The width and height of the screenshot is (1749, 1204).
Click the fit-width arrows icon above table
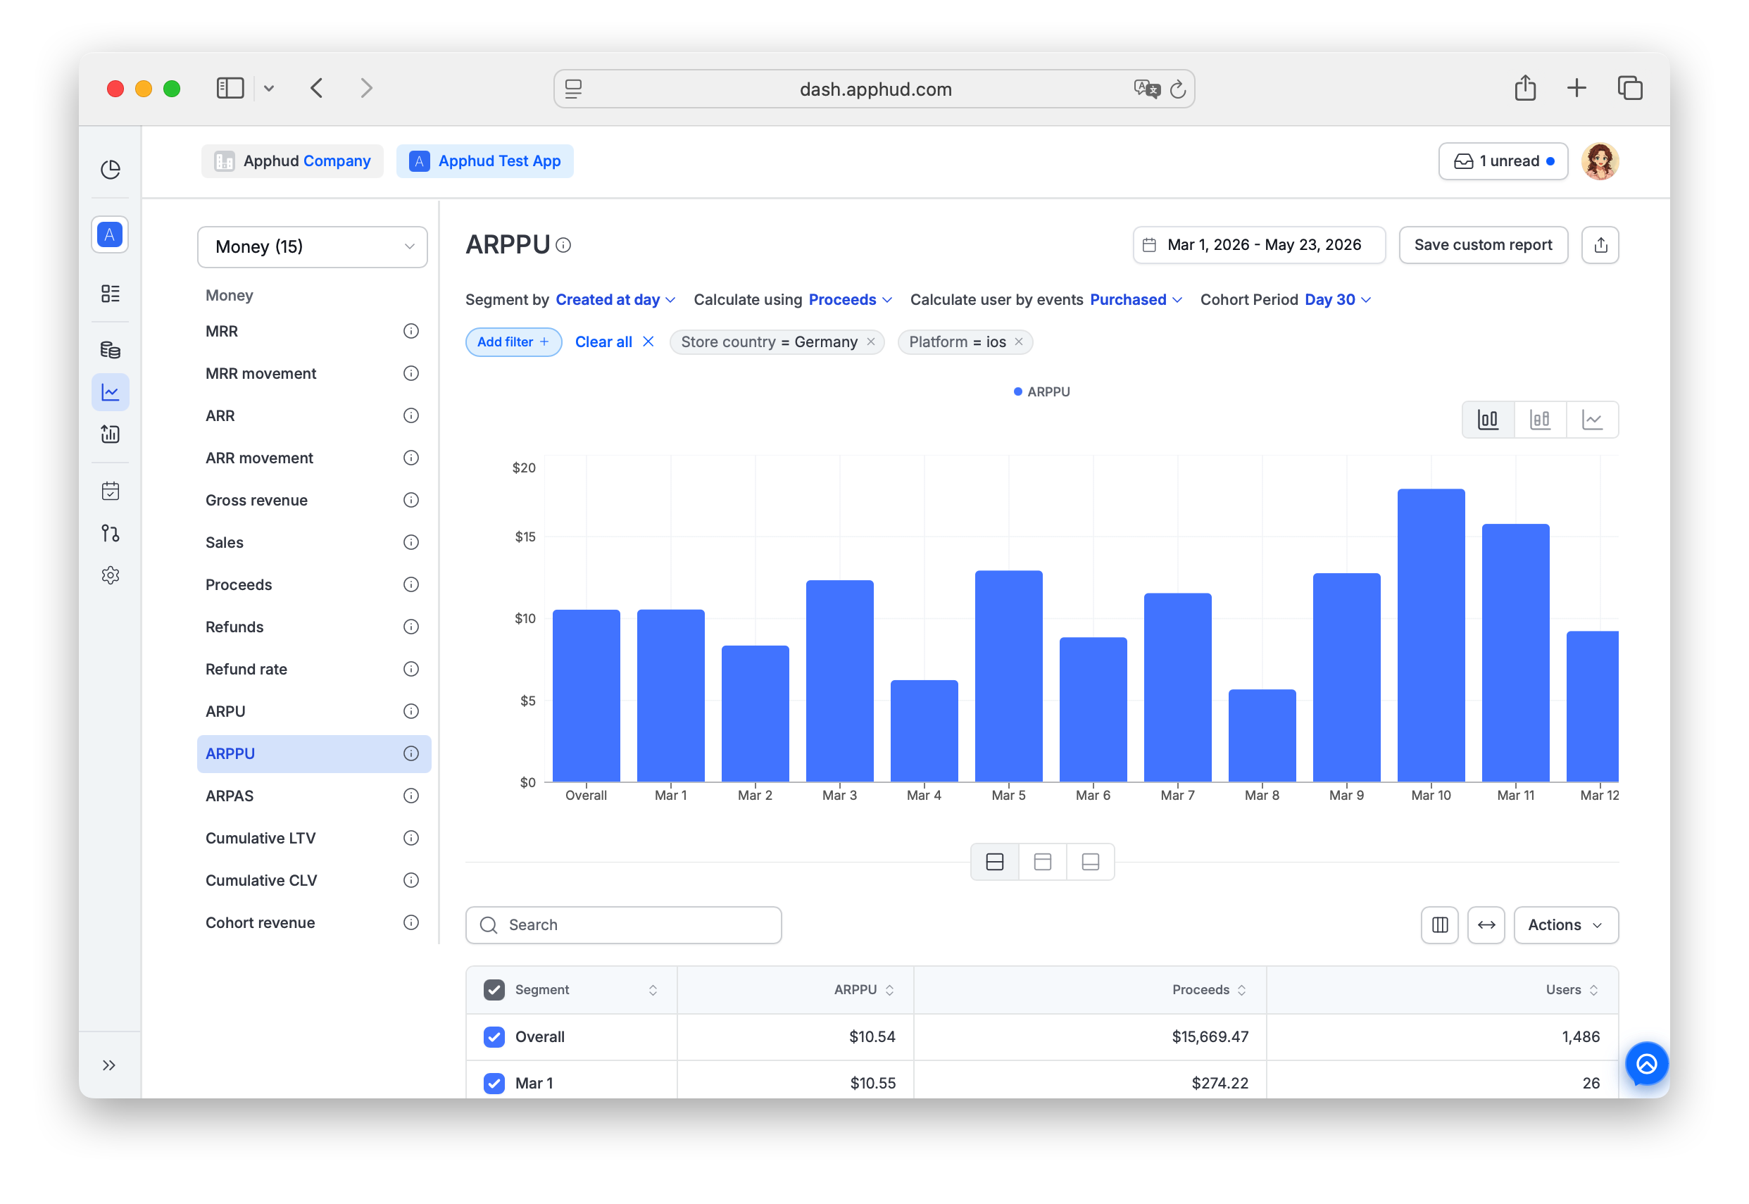1486,925
